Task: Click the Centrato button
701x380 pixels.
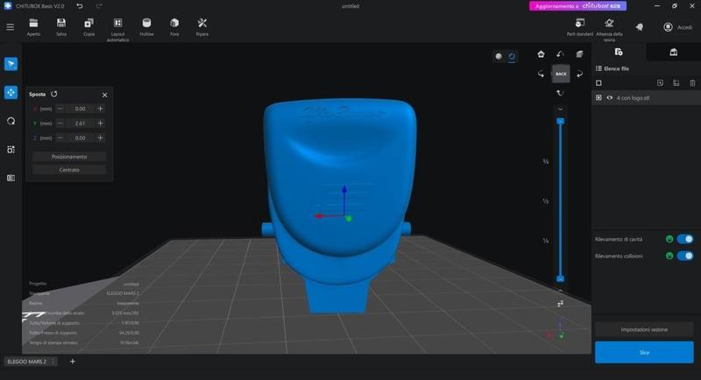Action: click(x=69, y=170)
